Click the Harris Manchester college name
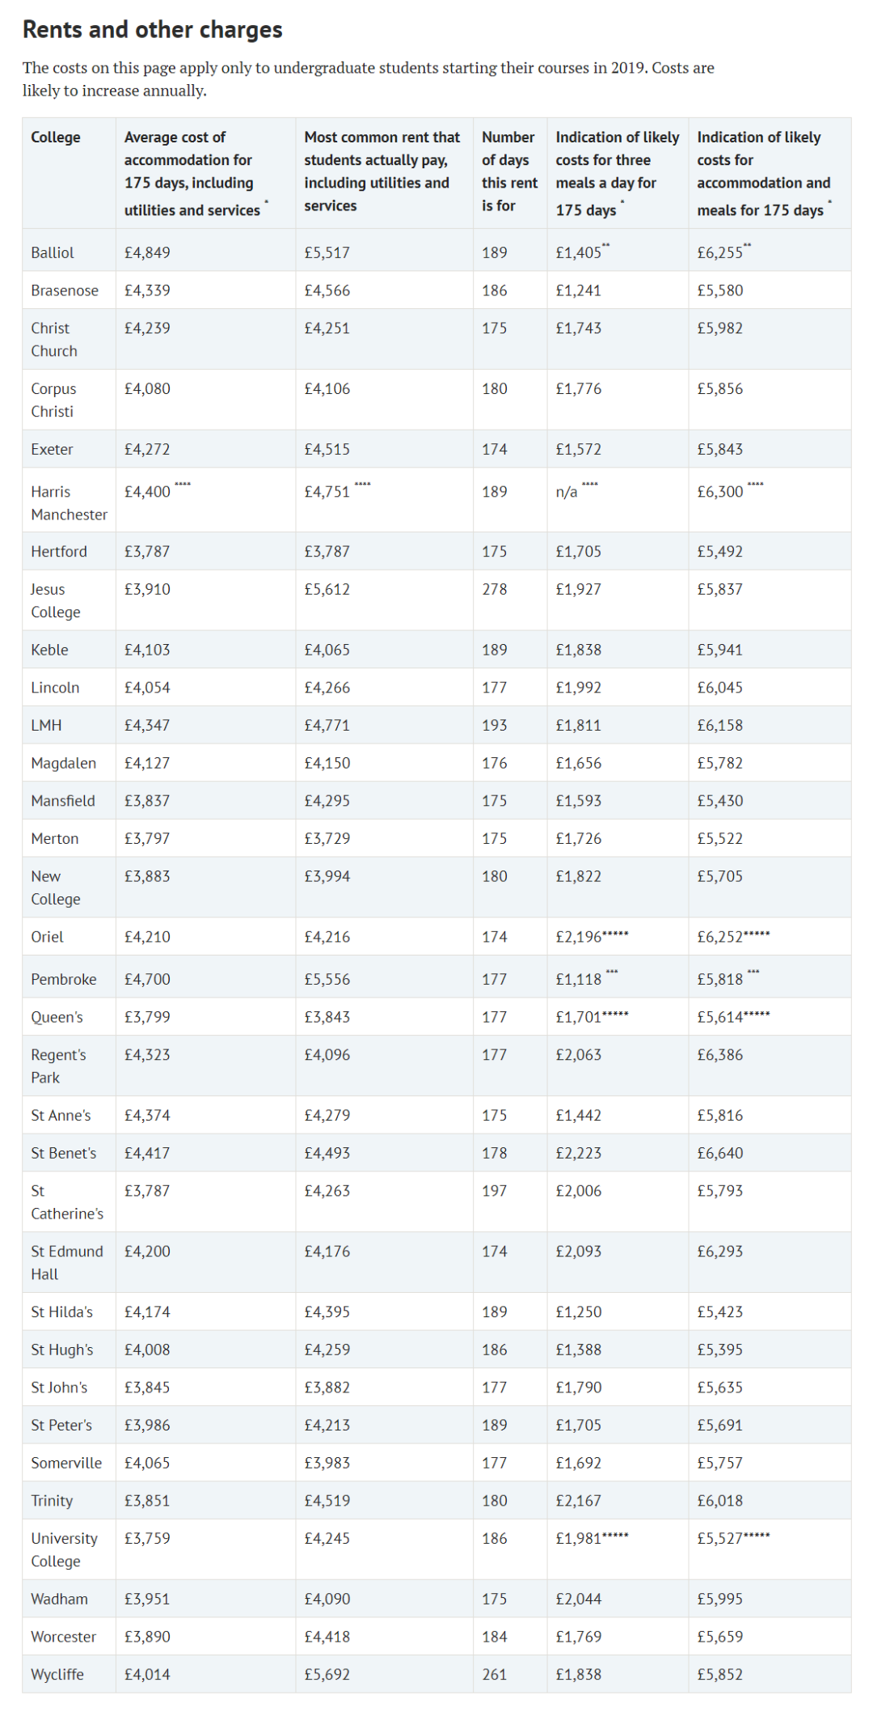The height and width of the screenshot is (1712, 873). pos(69,503)
